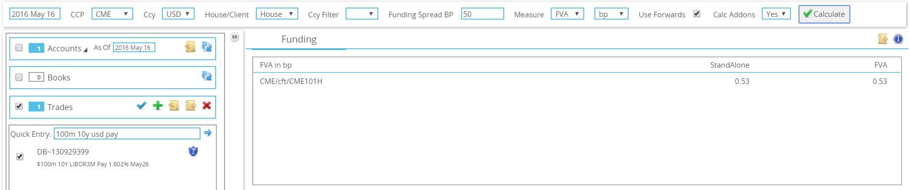Click the Calculate button
This screenshot has width=910, height=190.
(824, 14)
